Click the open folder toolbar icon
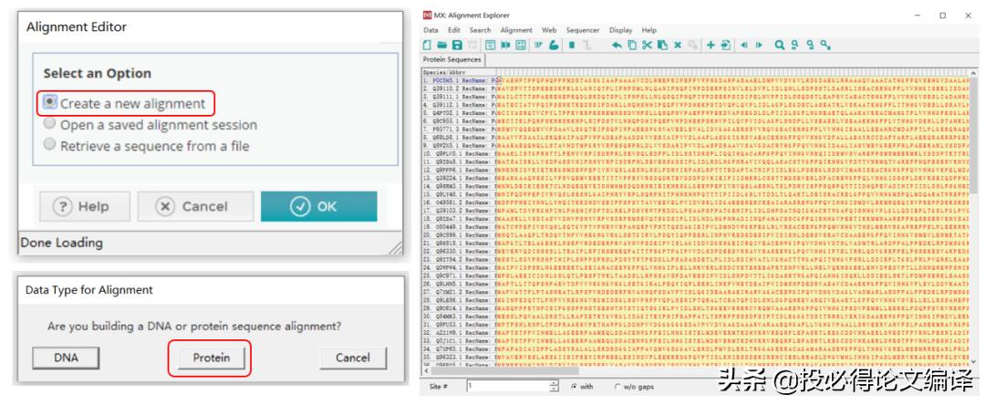 (x=442, y=45)
